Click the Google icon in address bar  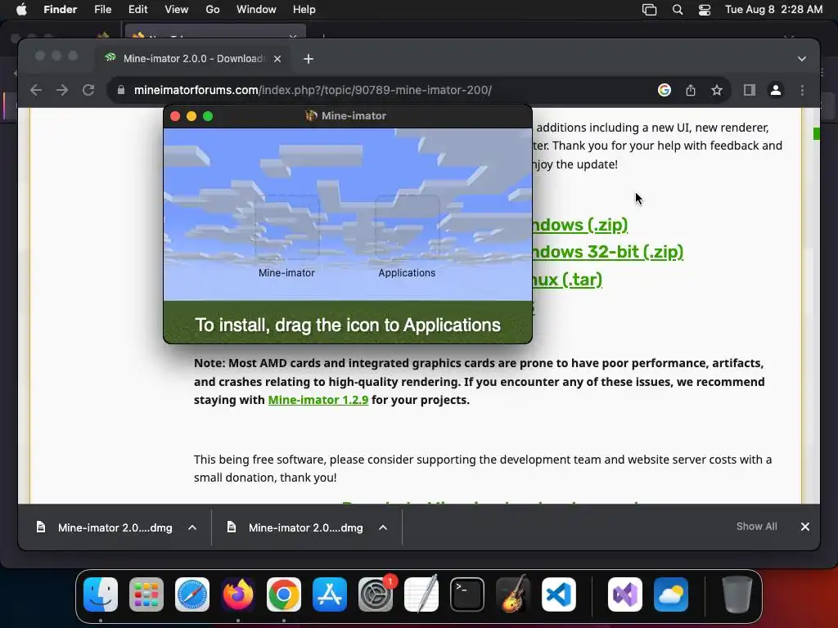tap(665, 90)
